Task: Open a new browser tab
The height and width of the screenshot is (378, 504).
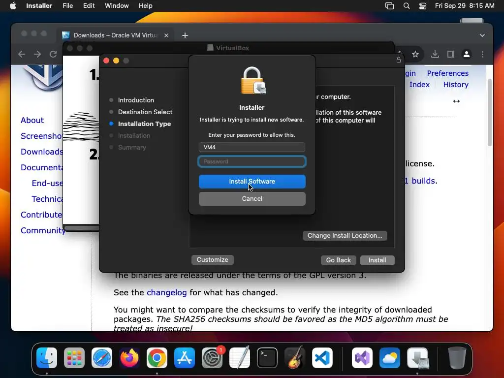Action: pos(185,35)
